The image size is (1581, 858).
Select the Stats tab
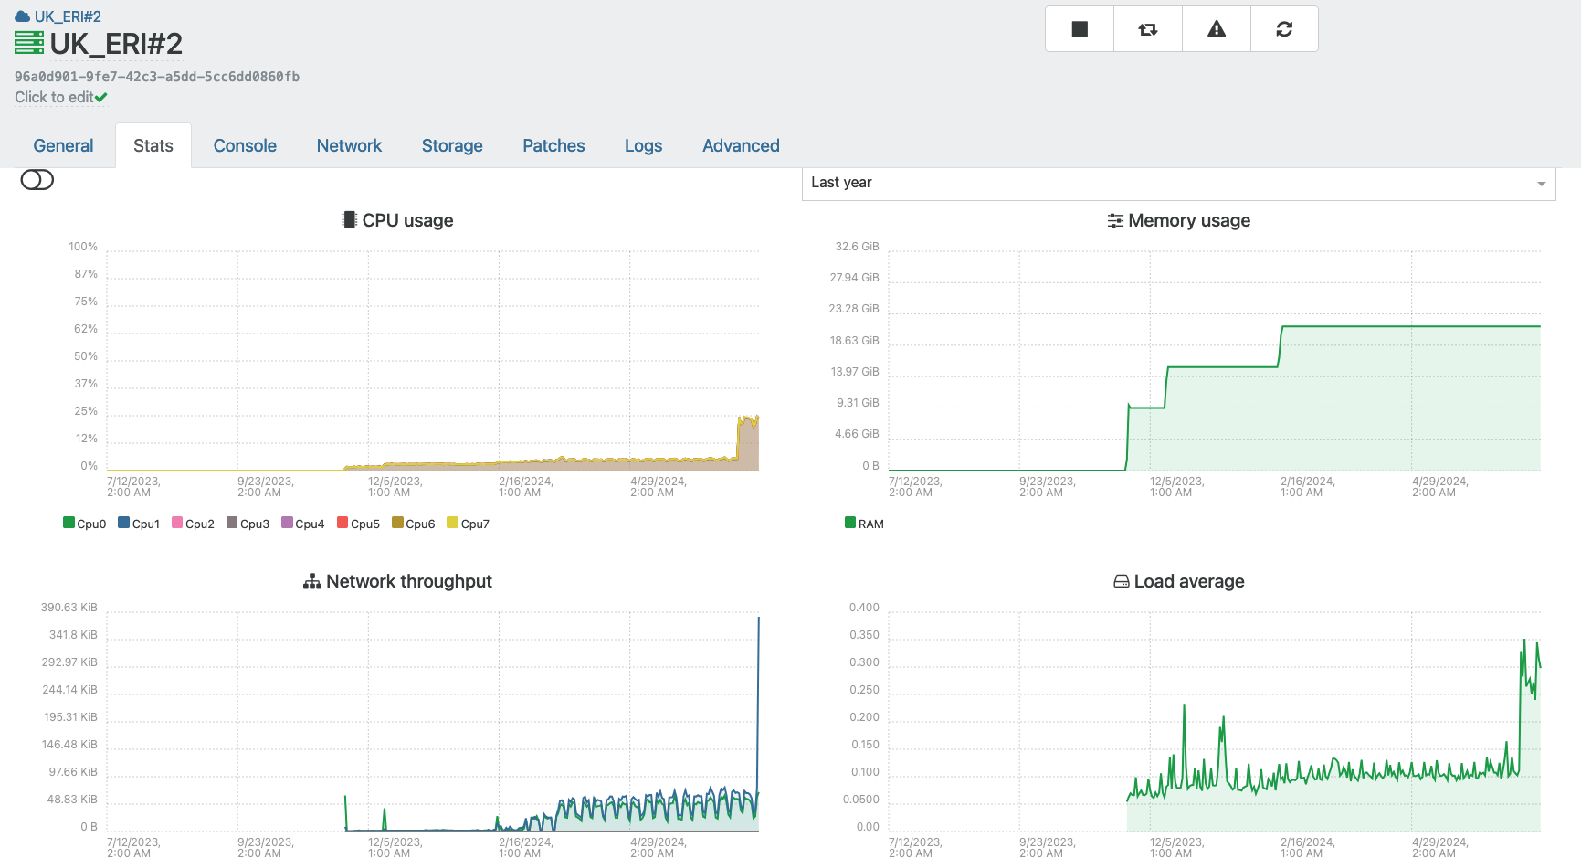coord(153,145)
